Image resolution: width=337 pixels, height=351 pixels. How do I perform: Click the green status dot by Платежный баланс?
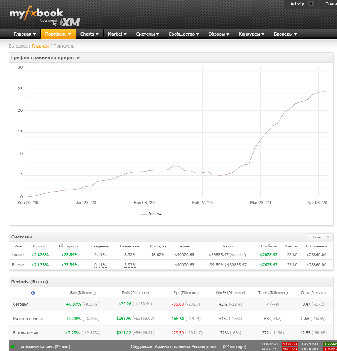(13, 346)
